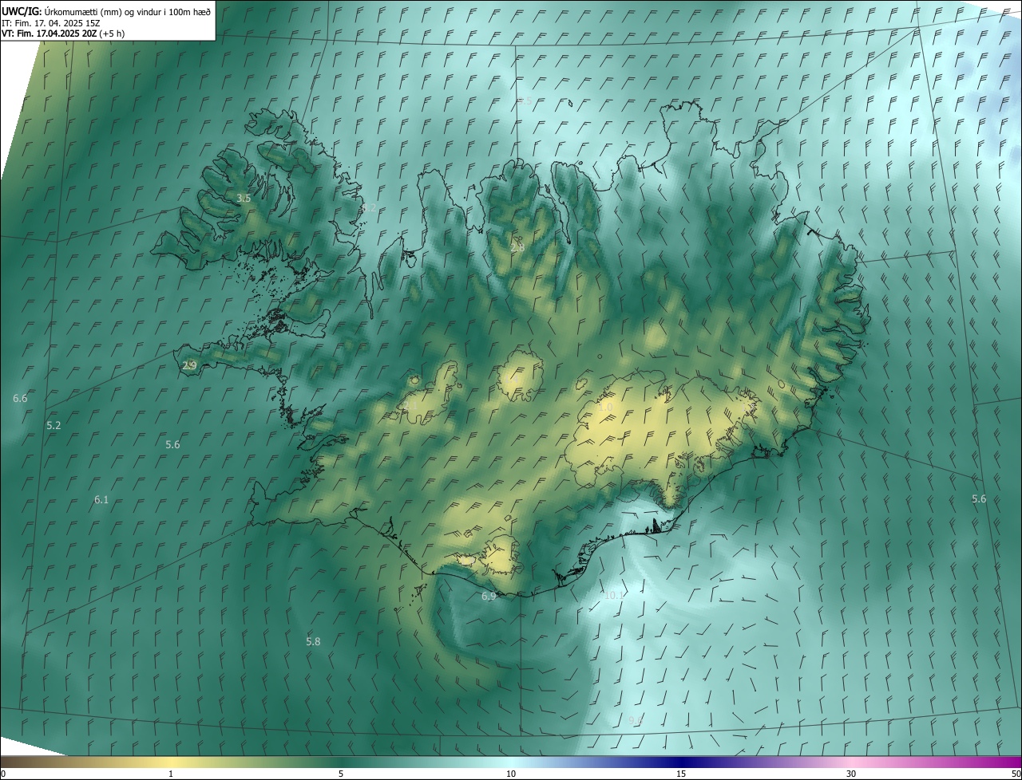The image size is (1022, 780).
Task: Click the 'VT: Fim. 17.04.2025 20Z (+5 h)' line
Action: pyautogui.click(x=65, y=33)
